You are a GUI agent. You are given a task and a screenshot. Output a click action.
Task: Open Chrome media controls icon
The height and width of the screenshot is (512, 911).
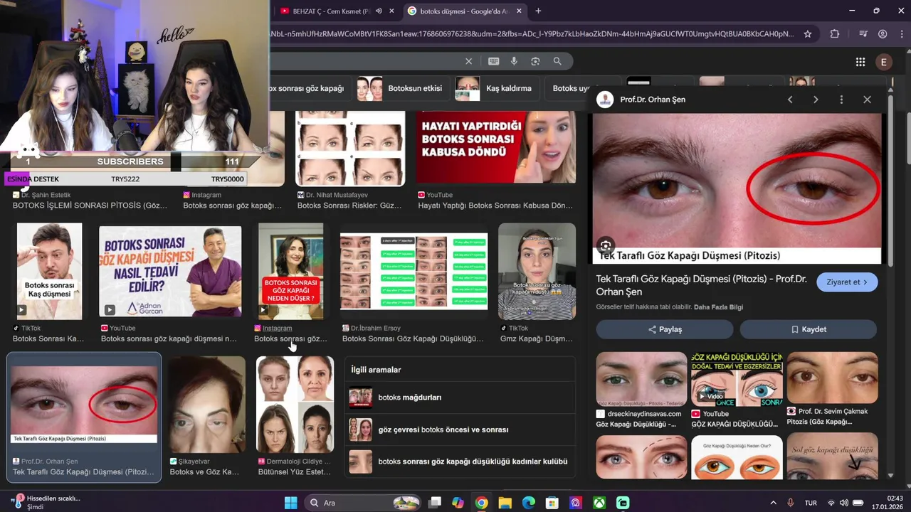(863, 33)
